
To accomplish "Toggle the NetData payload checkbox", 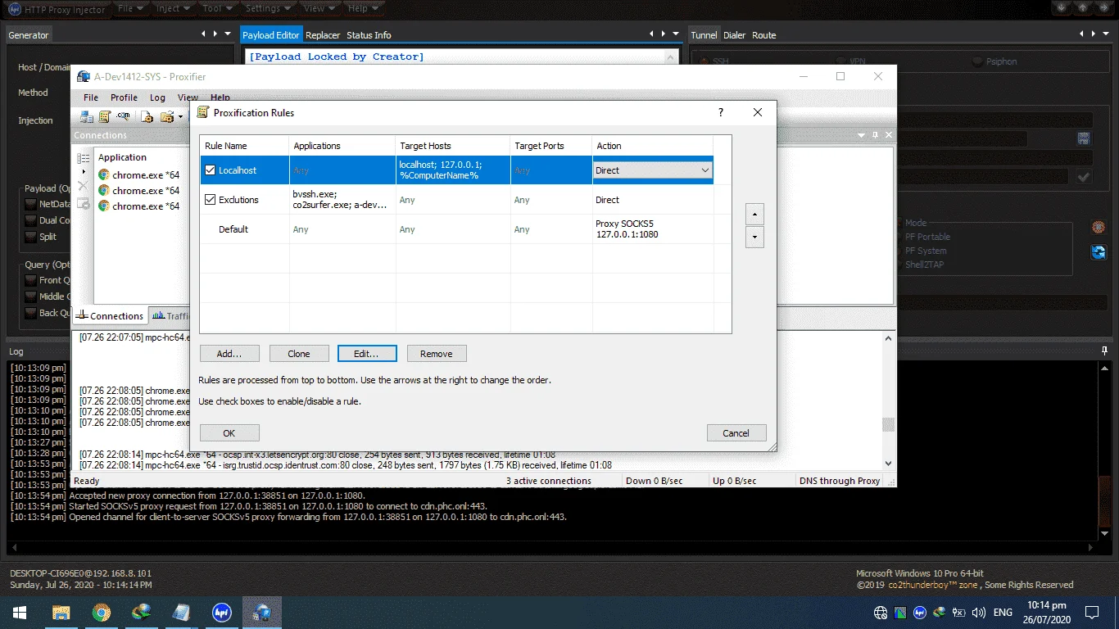I will tap(31, 204).
